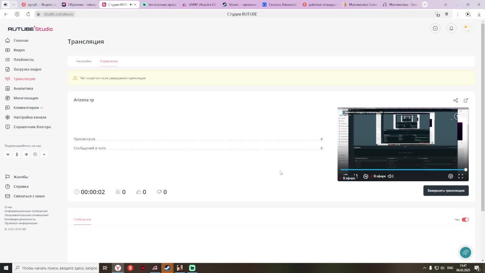Open Steam from the taskbar
Viewport: 485px width, 273px height.
click(x=167, y=268)
